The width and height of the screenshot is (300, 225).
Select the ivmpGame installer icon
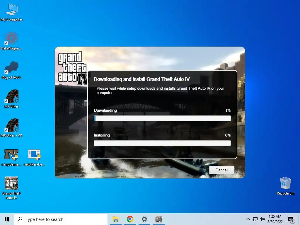11,157
